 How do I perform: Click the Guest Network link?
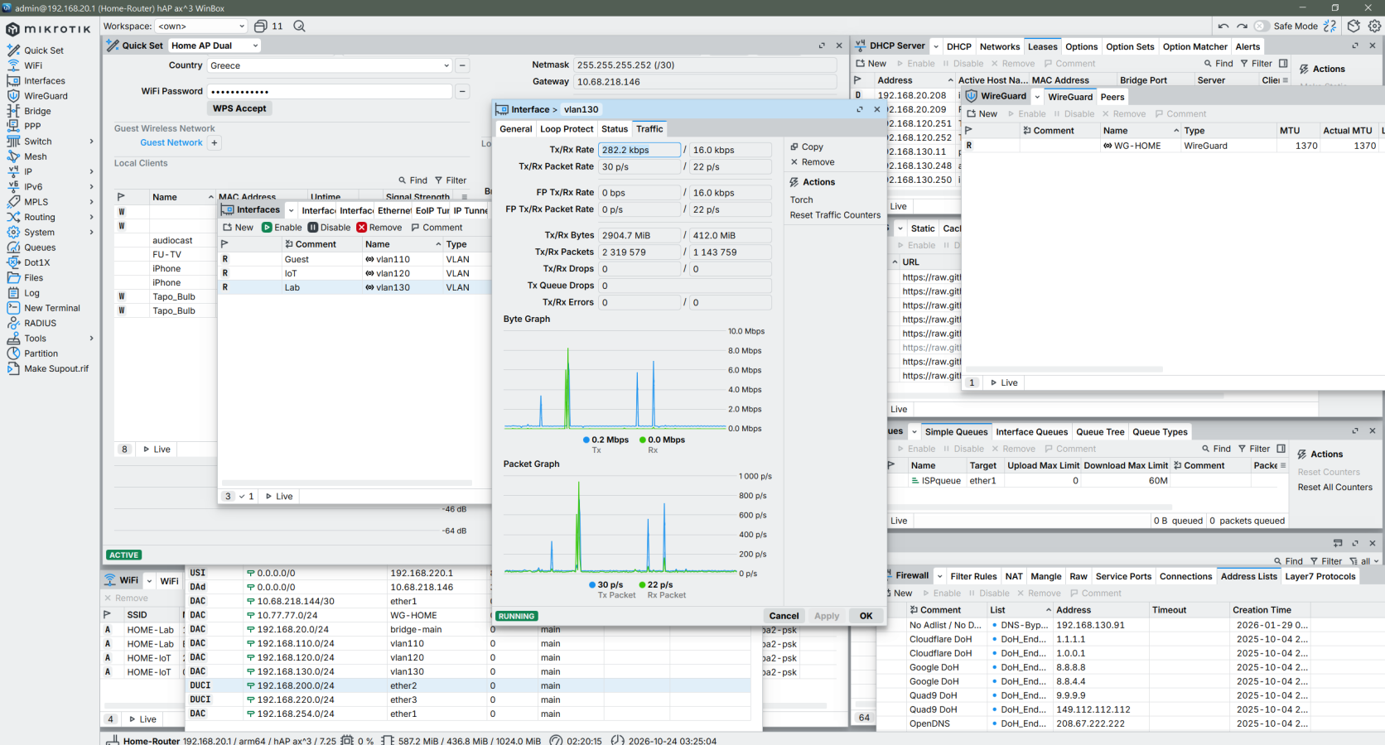pos(171,142)
